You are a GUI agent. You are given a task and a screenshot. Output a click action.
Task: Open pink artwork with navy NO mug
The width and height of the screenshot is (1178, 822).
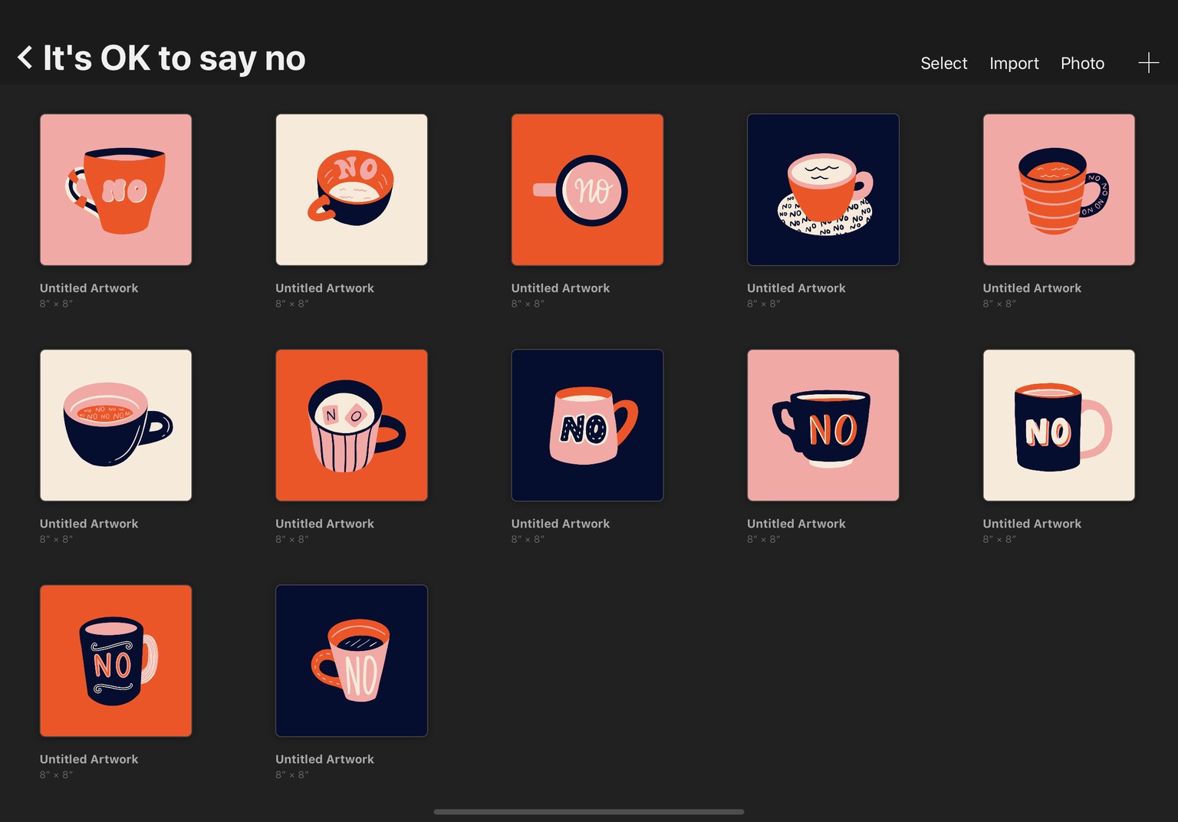(823, 425)
